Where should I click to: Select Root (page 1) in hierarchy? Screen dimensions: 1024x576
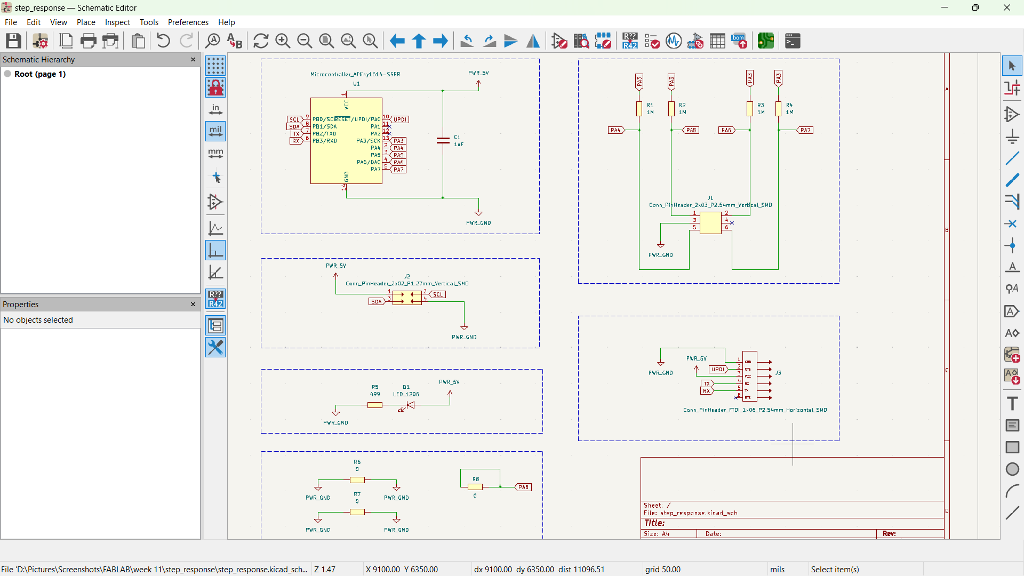click(x=40, y=74)
